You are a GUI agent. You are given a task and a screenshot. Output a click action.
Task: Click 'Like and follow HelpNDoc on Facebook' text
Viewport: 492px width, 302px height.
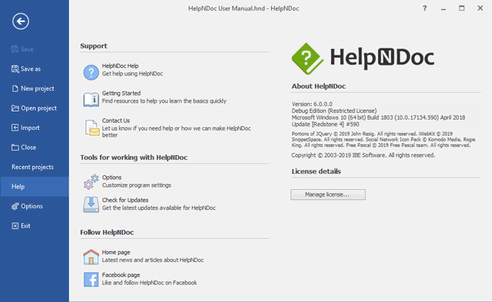(x=149, y=283)
